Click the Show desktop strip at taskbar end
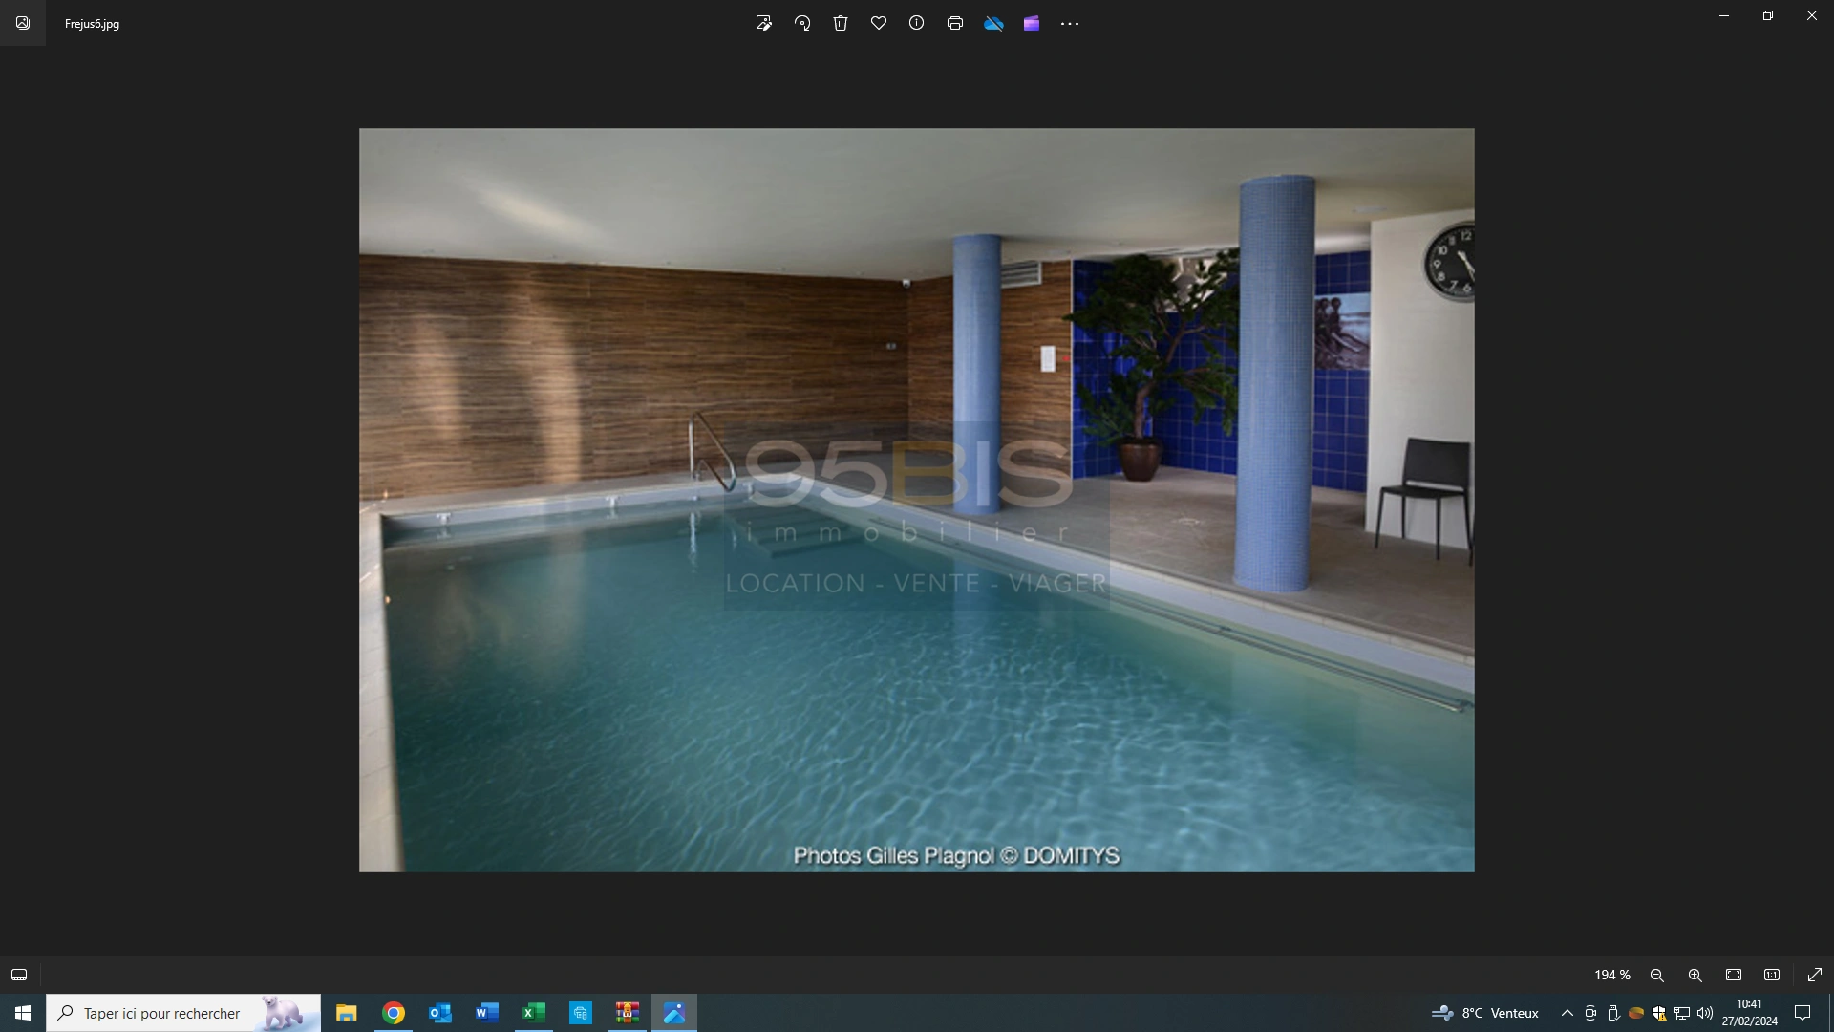This screenshot has height=1032, width=1834. tap(1830, 1013)
